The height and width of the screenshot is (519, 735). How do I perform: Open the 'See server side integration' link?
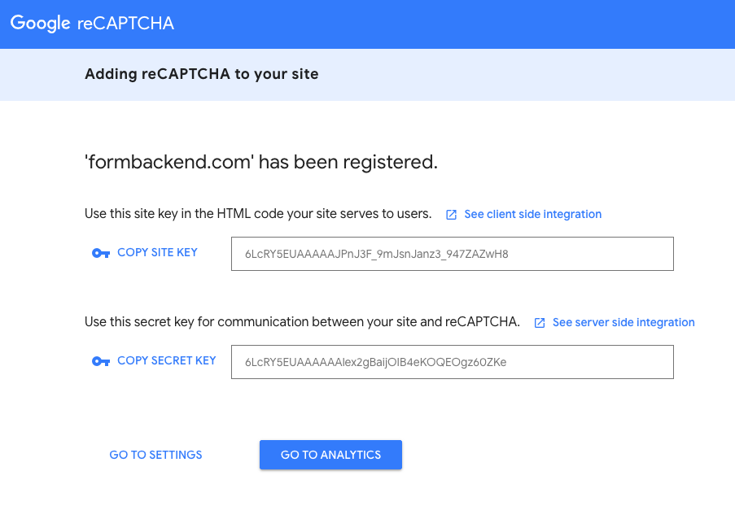point(623,322)
